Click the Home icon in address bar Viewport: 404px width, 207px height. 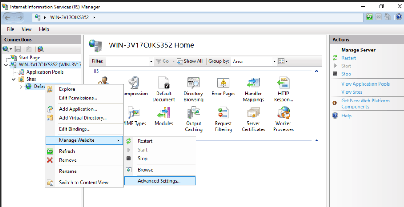pyautogui.click(x=388, y=17)
